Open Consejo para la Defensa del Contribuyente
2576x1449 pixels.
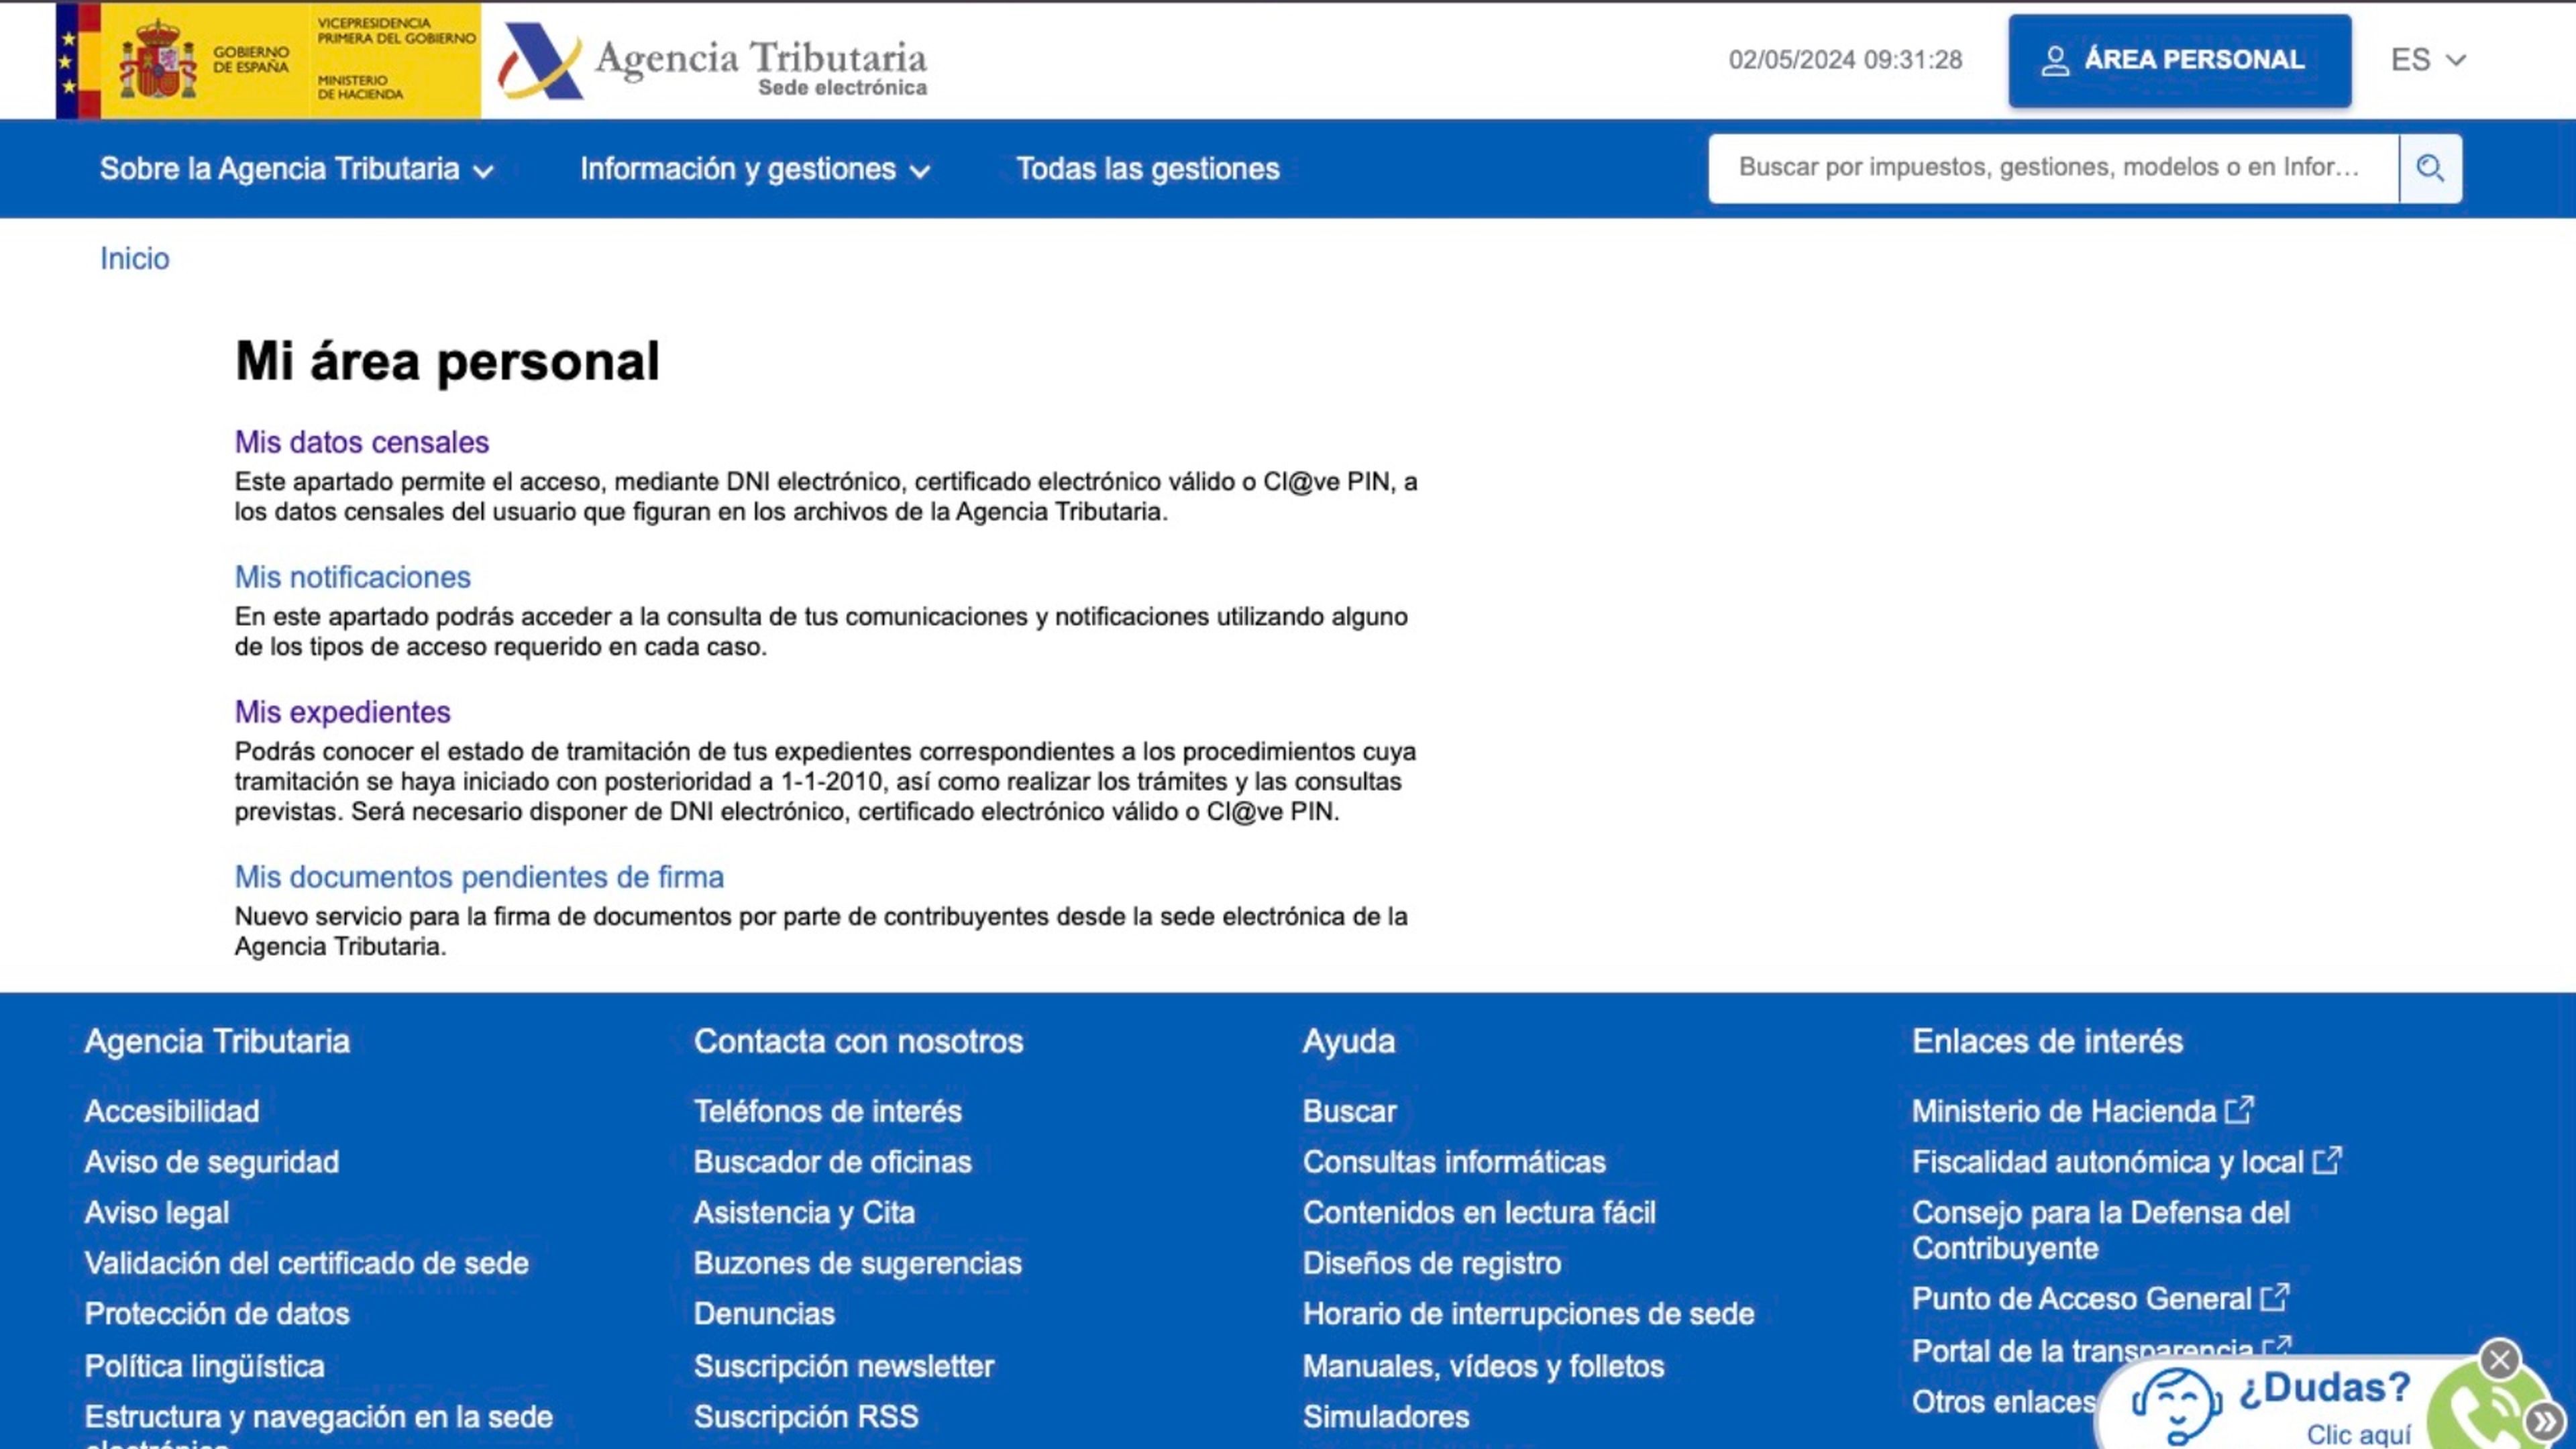click(2101, 1231)
